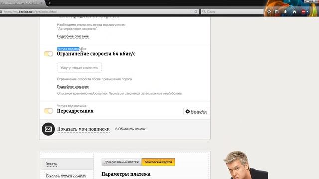Go to the browser home icon
Image resolution: width=319 pixels, height=179 pixels.
click(x=294, y=12)
